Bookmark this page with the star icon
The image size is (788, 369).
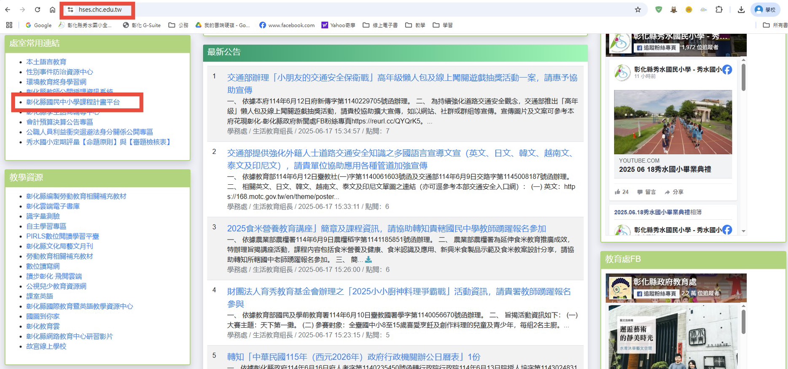click(x=638, y=10)
